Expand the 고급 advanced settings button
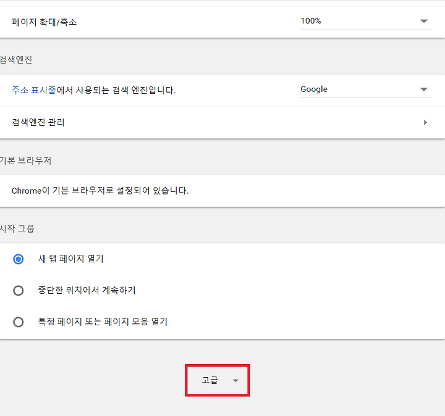Screen dimensions: 445x416 click(218, 380)
